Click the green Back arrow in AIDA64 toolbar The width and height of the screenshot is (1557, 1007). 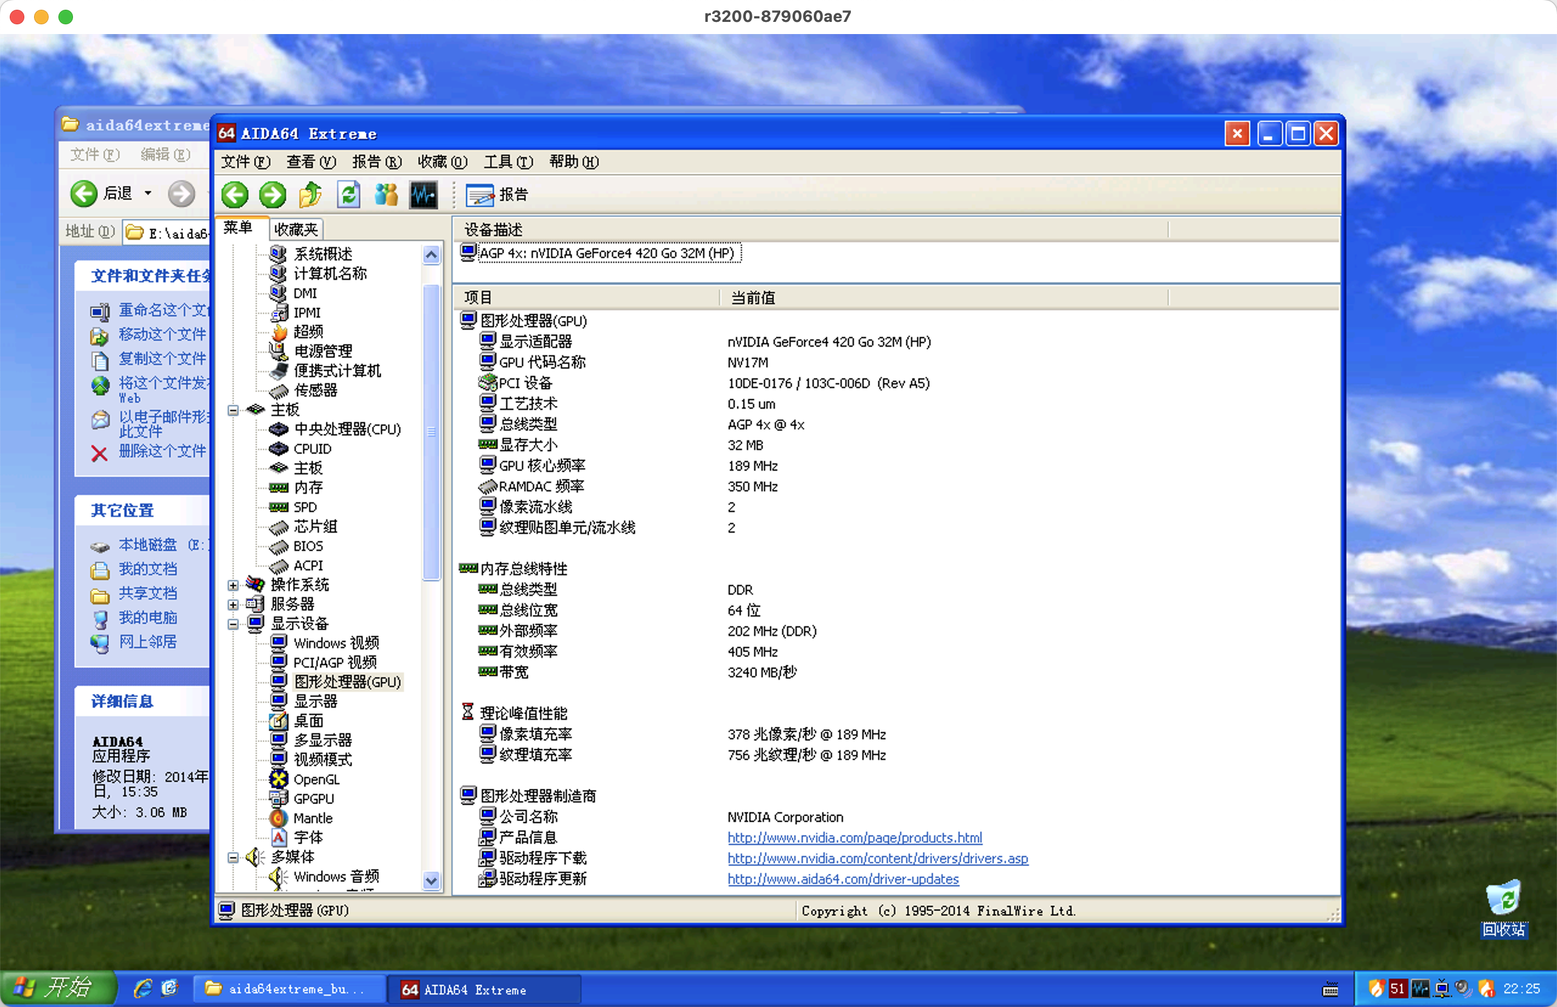[x=235, y=194]
